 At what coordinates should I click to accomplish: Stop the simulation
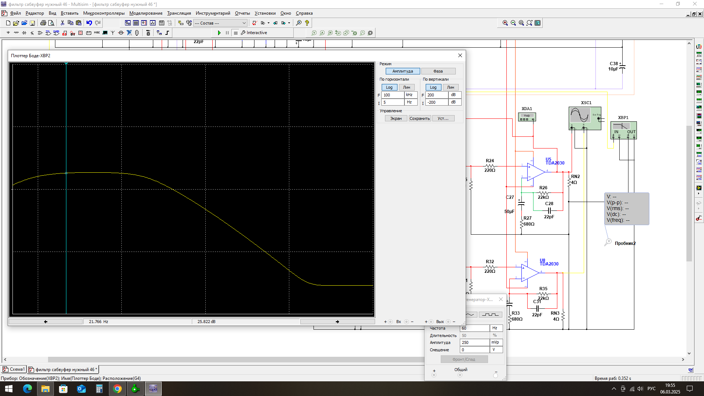[x=236, y=33]
